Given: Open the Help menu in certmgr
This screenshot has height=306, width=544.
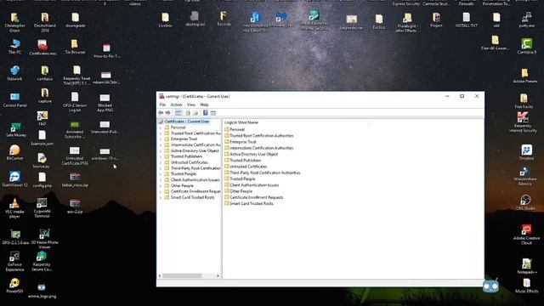Looking at the screenshot, I should pos(204,105).
